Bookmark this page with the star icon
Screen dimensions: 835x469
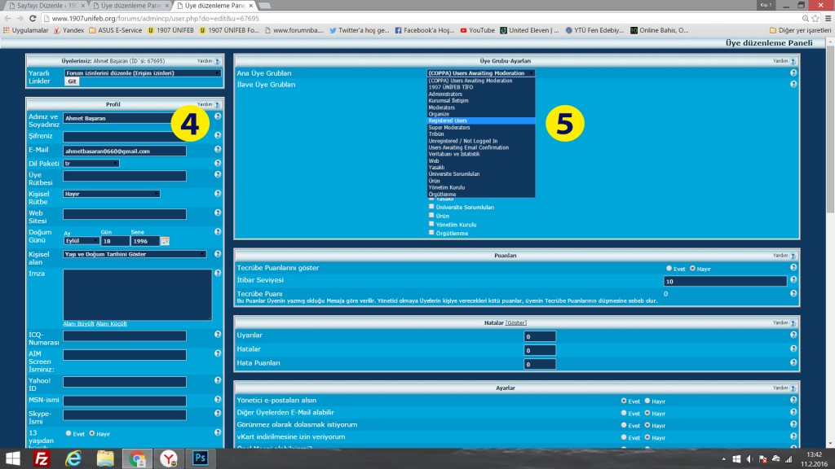click(806, 17)
